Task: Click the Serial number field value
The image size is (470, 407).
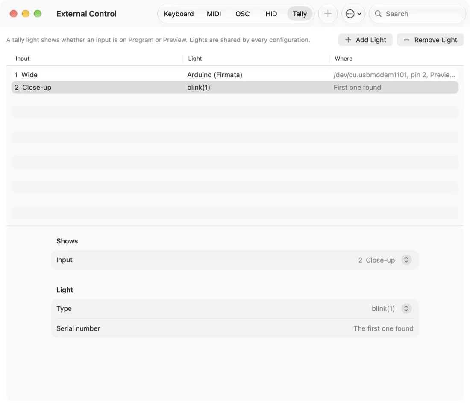Action: tap(383, 328)
